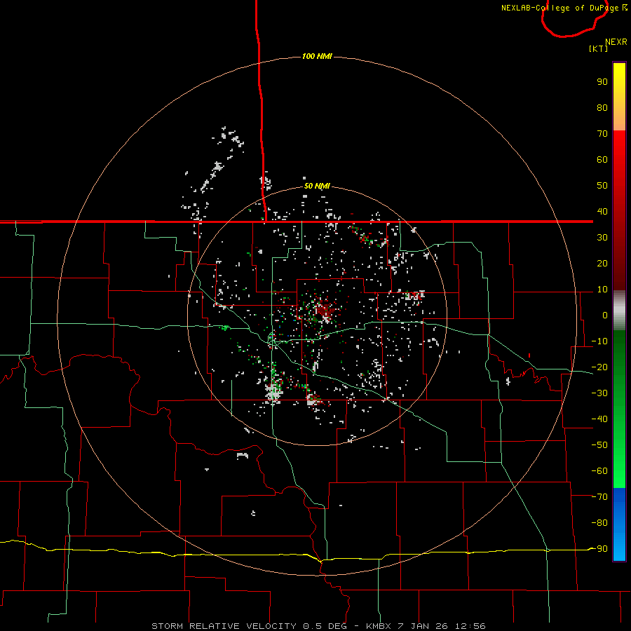Click the 30 value on velocity scale
631x631 pixels.
pos(602,238)
